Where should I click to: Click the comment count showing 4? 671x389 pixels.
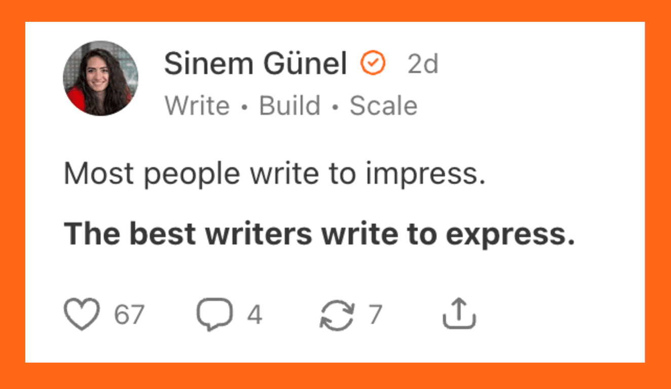point(254,315)
